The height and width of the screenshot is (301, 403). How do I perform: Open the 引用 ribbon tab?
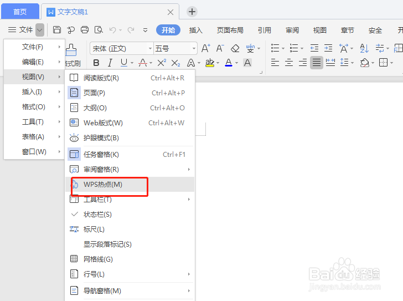click(265, 30)
